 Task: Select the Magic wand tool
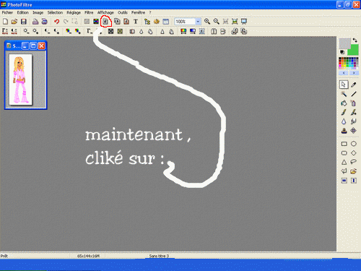(344, 94)
